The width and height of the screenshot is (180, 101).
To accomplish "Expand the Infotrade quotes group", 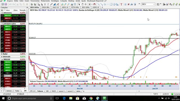I will [x=2, y=57].
